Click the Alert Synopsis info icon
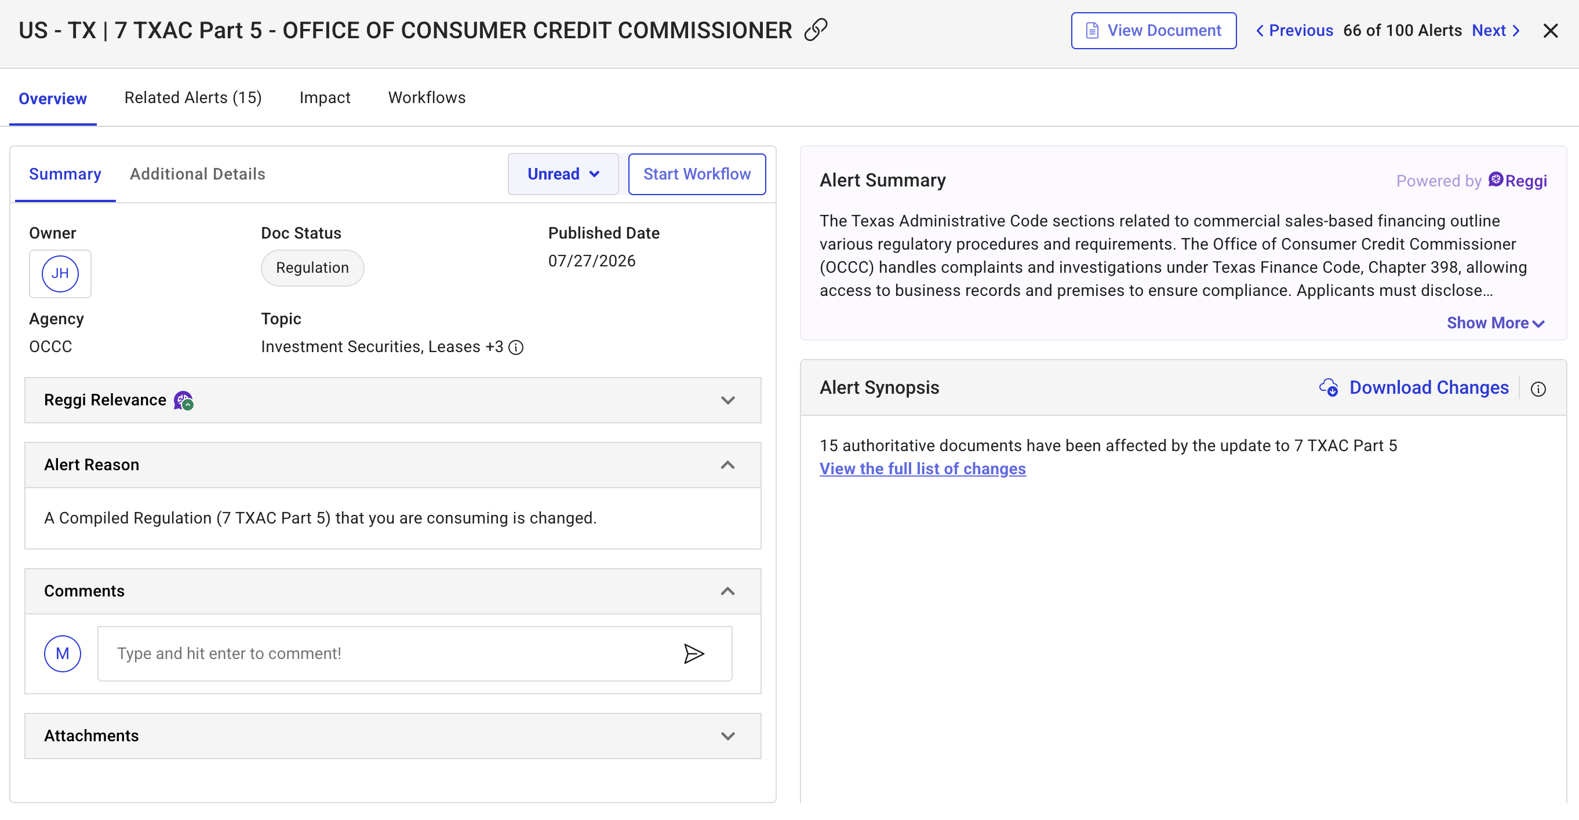Screen dimensions: 1579x820 1538,389
